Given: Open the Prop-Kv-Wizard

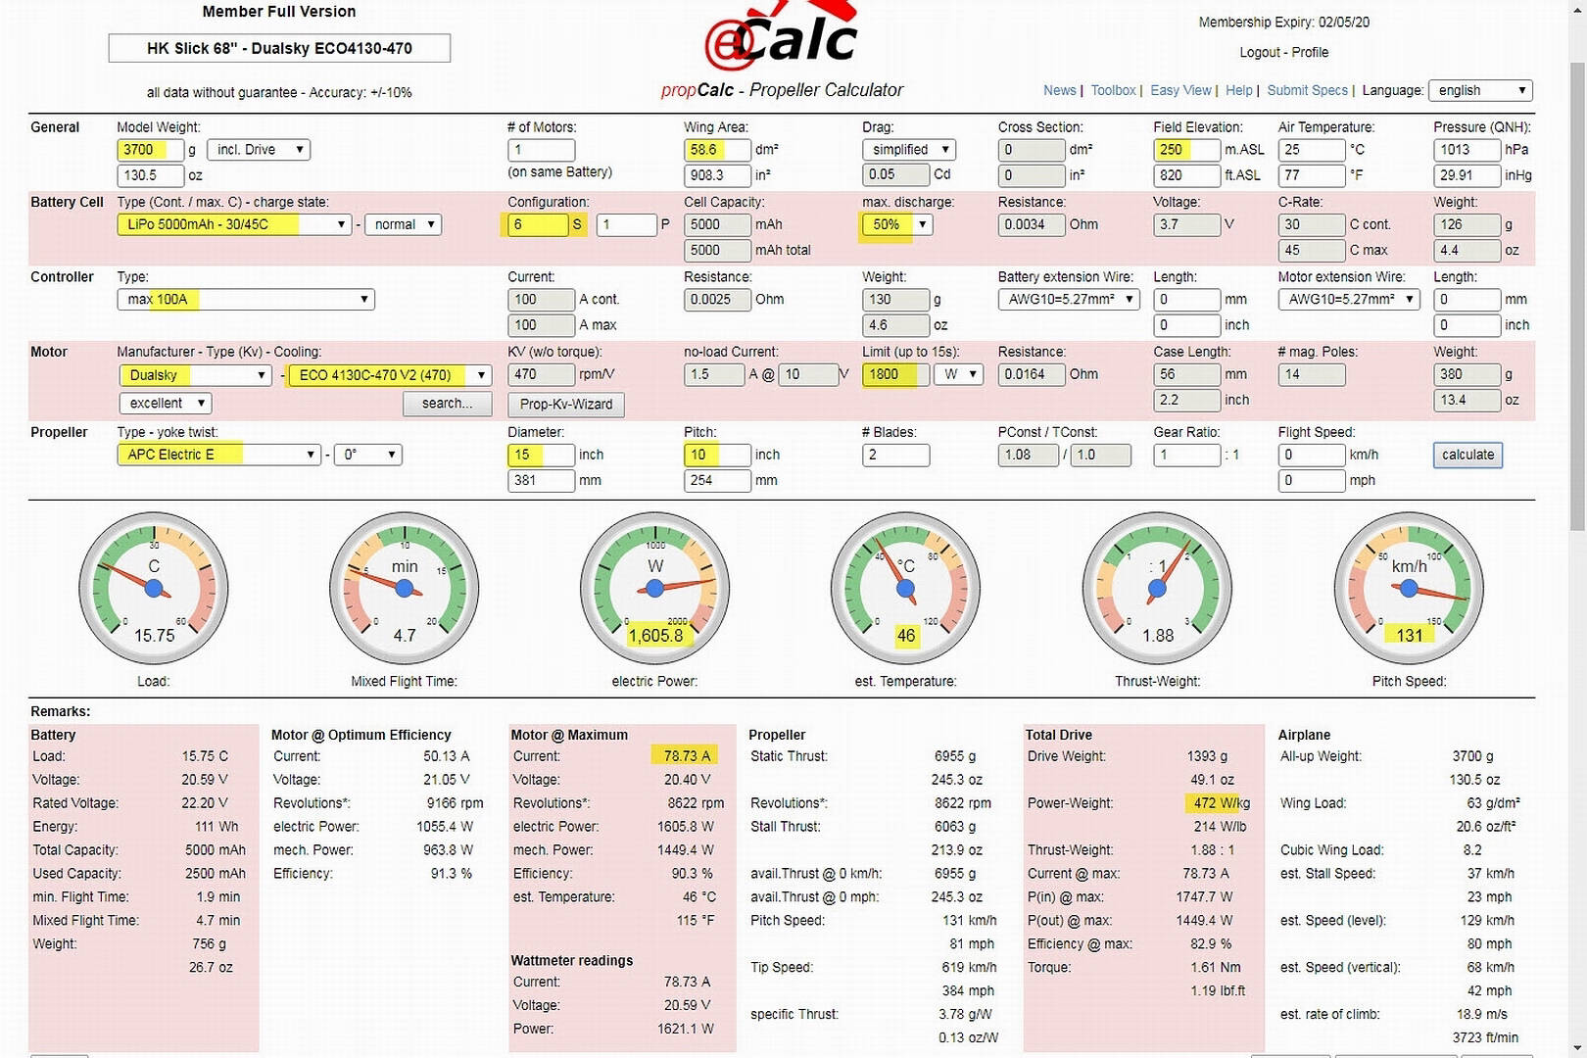Looking at the screenshot, I should point(565,404).
